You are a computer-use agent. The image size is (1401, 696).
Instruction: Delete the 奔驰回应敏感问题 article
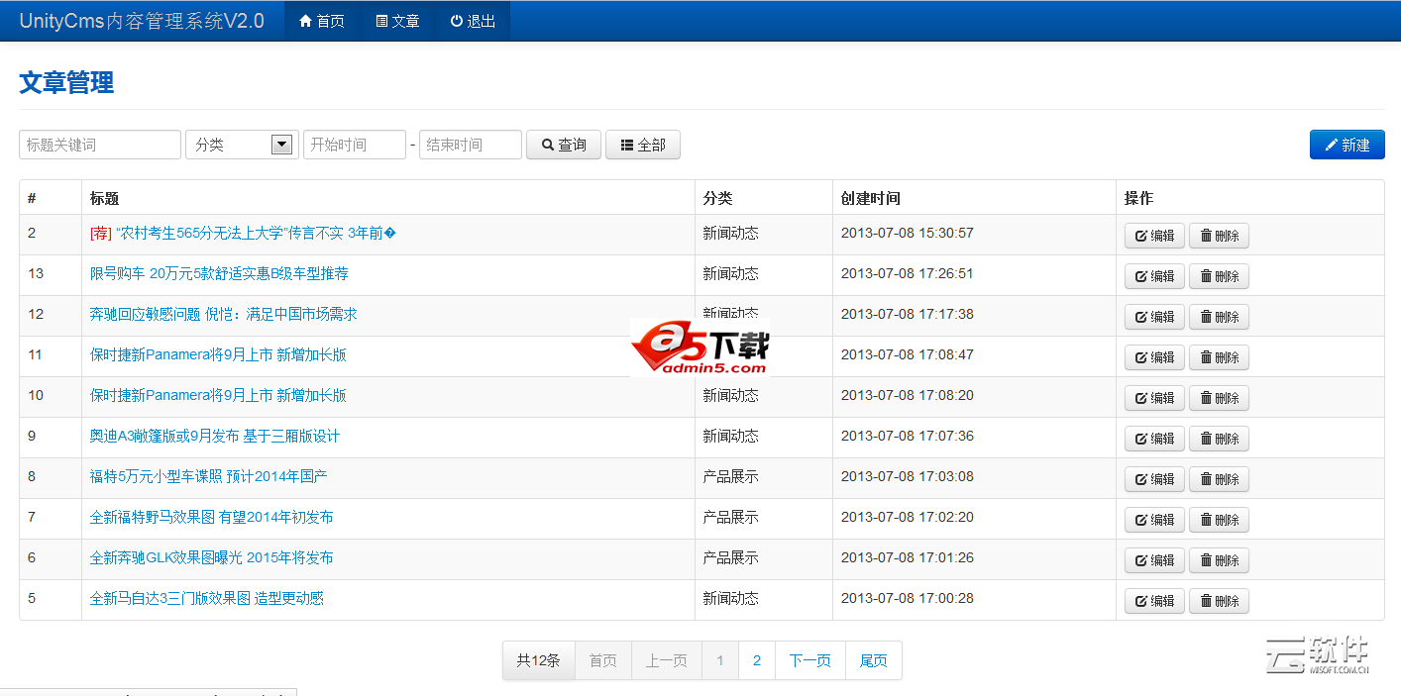[x=1219, y=317]
